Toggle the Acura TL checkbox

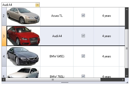(x=83, y=15)
